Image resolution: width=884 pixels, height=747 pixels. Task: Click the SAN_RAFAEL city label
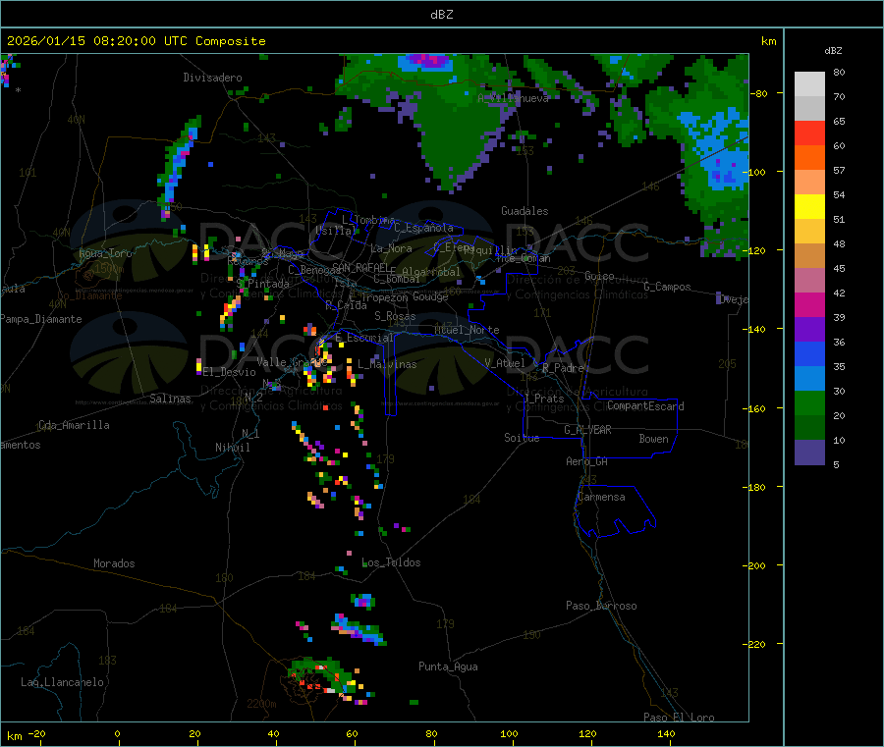tap(360, 268)
